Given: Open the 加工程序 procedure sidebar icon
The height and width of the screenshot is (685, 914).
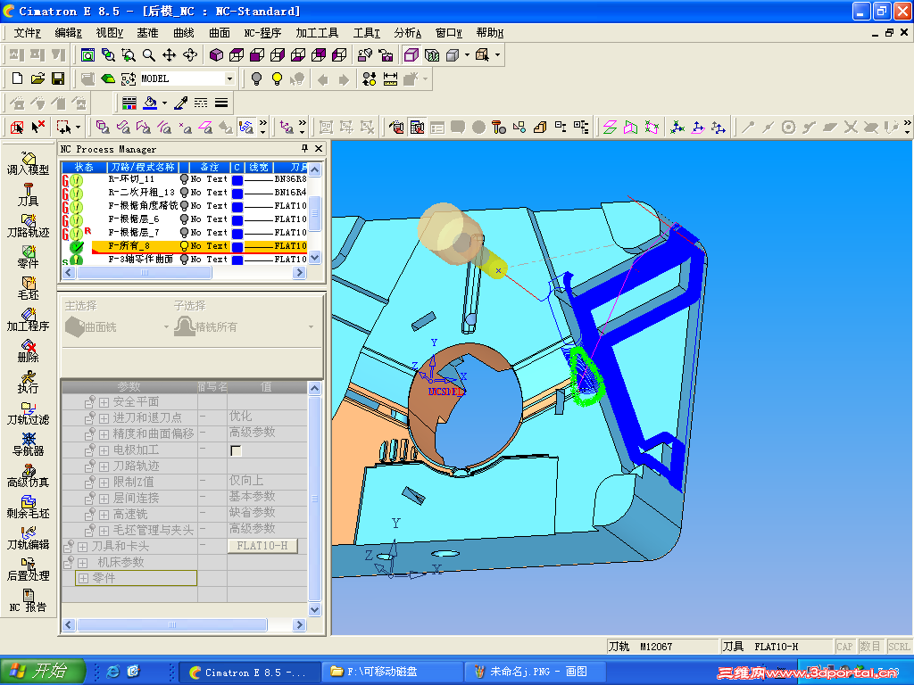Looking at the screenshot, I should 28,320.
